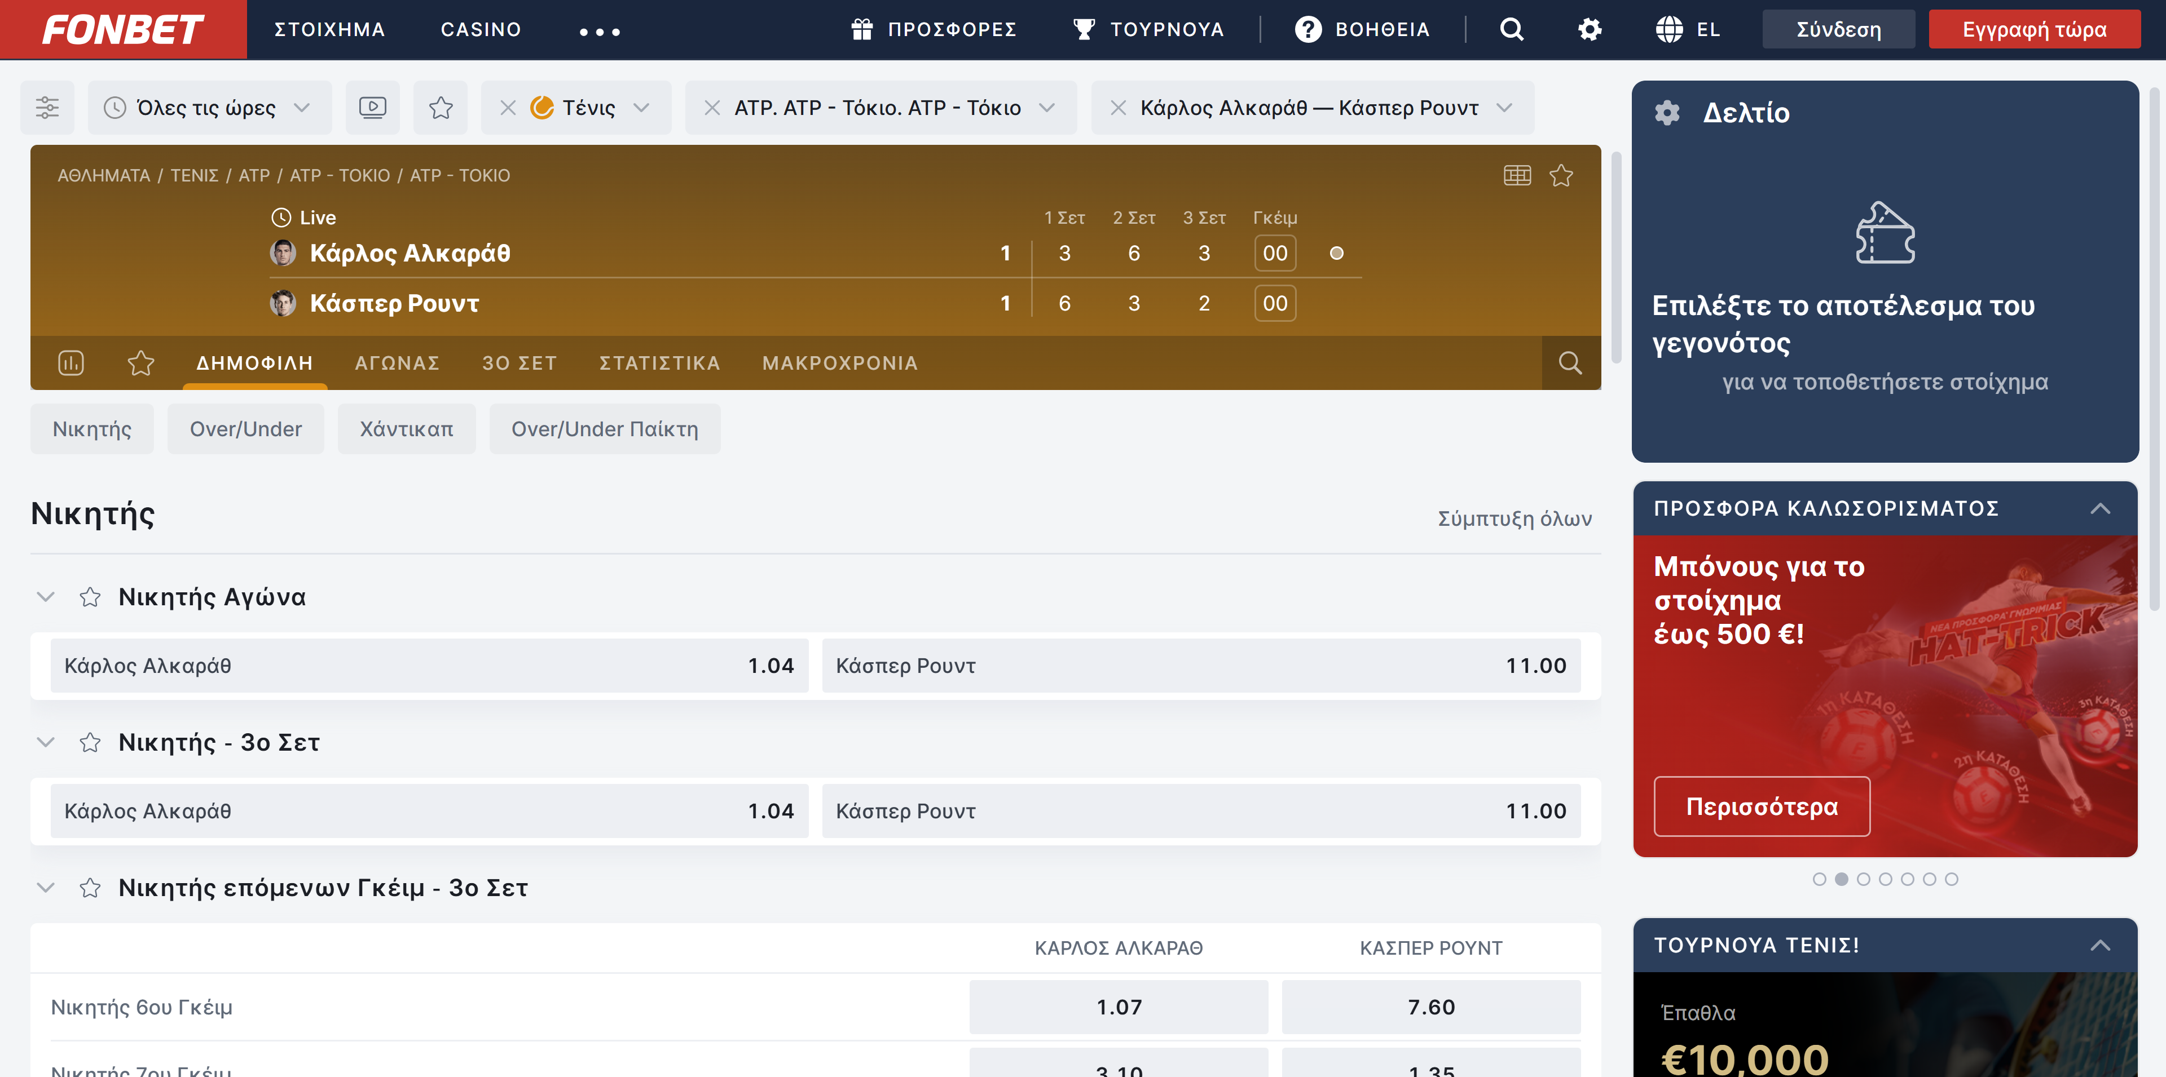Viewport: 2166px width, 1077px height.
Task: Click main content vertical scrollbar
Action: click(1615, 257)
